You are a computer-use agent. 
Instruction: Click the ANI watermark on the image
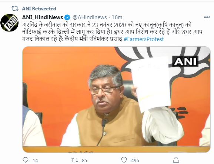(x=185, y=61)
